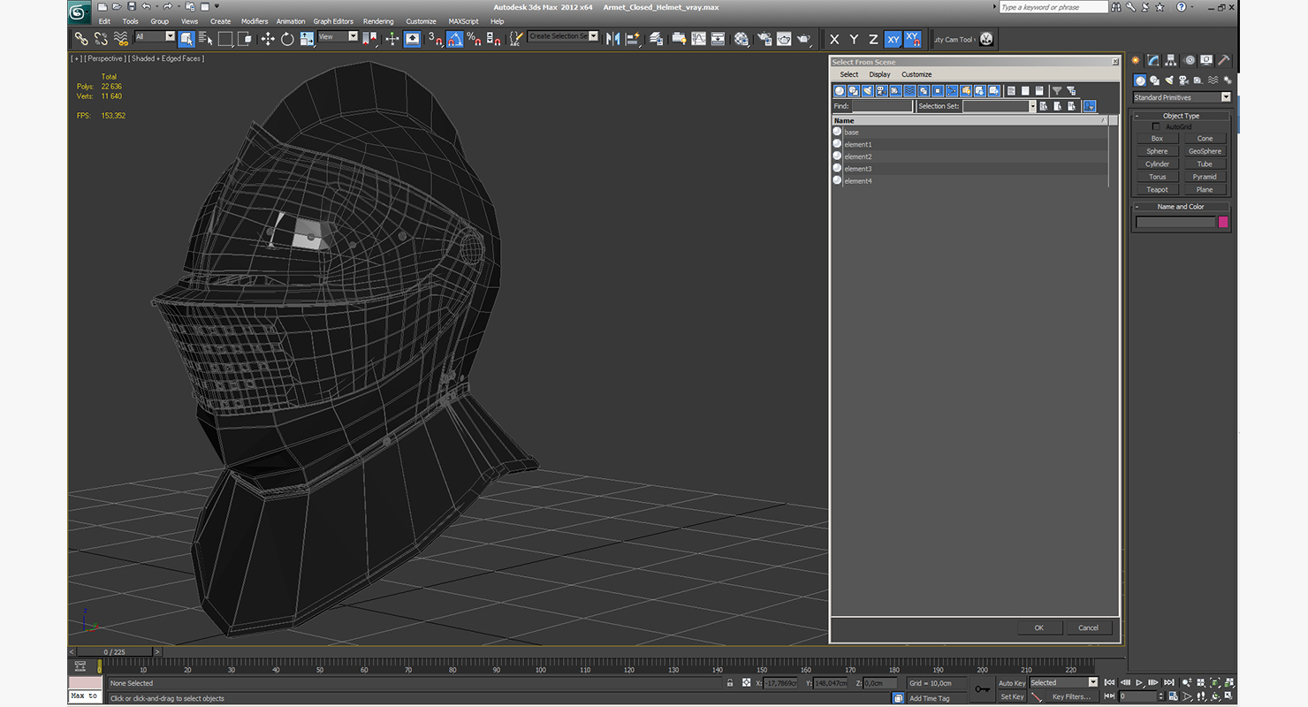Click the Unlink Selection tool
Screen dimensions: 1308x707
click(101, 39)
